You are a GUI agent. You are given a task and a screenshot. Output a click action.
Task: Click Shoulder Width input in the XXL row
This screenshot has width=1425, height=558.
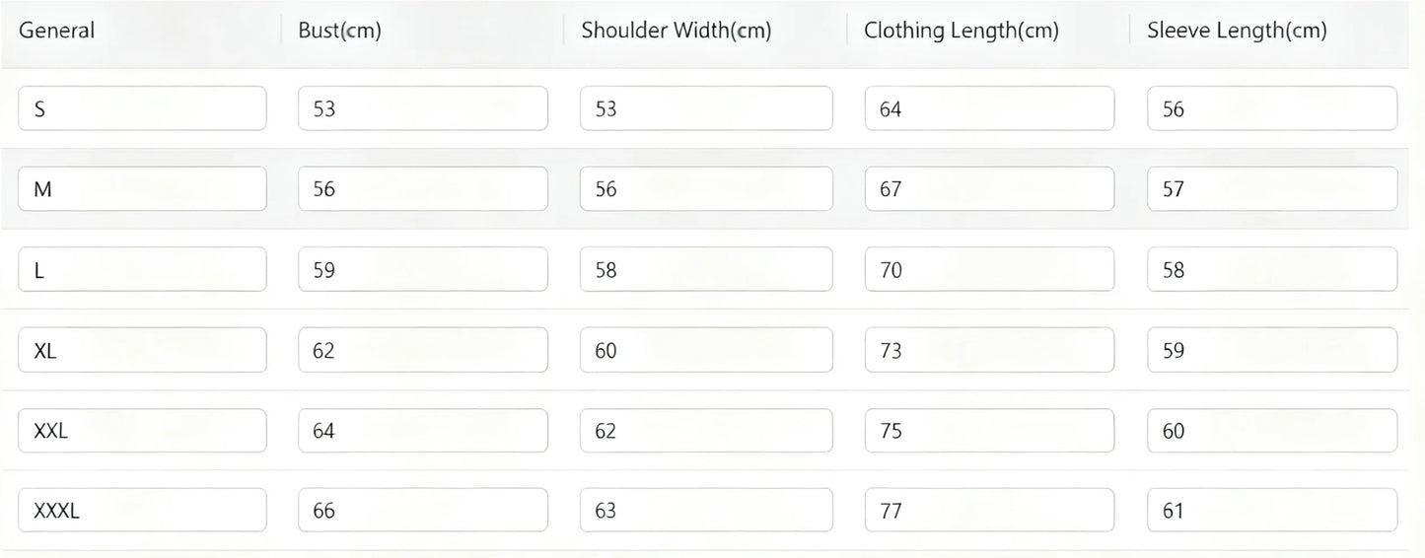705,431
